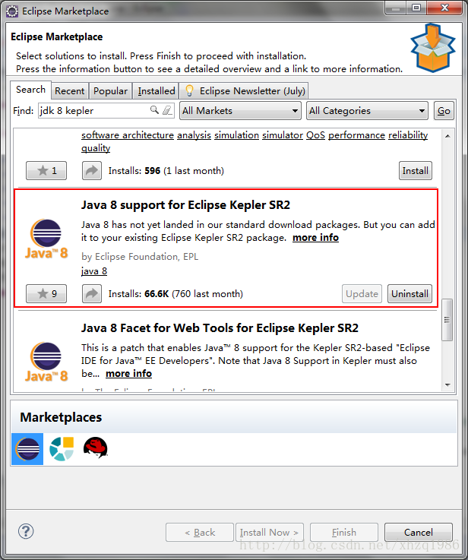The image size is (468, 560).
Task: Click Install for the 596 installs entry
Action: (x=415, y=170)
